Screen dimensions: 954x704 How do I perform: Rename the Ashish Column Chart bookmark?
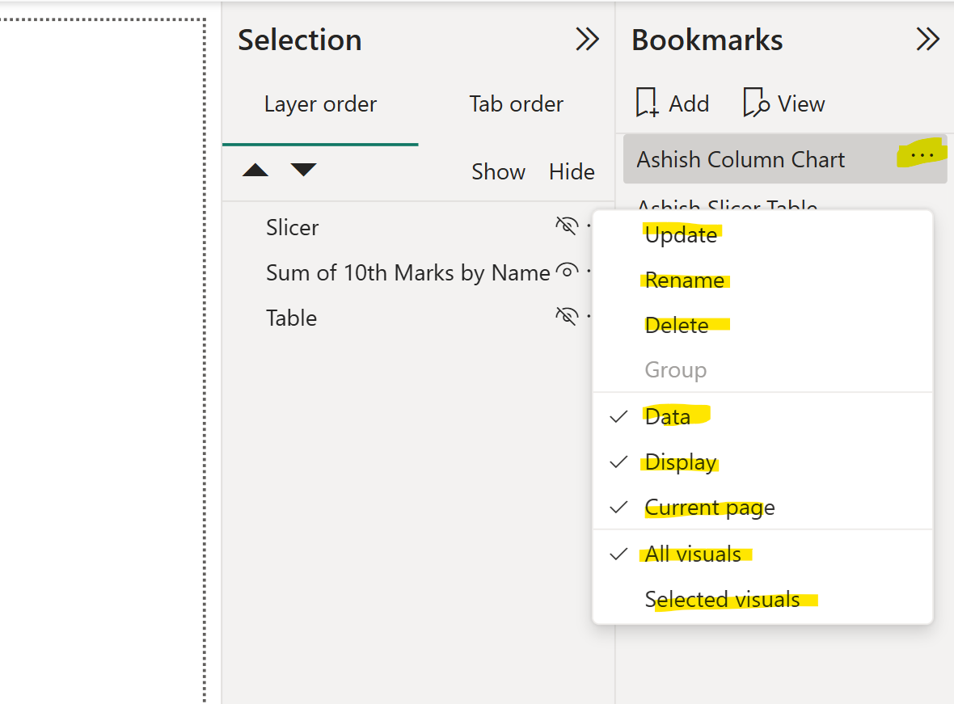pyautogui.click(x=685, y=280)
